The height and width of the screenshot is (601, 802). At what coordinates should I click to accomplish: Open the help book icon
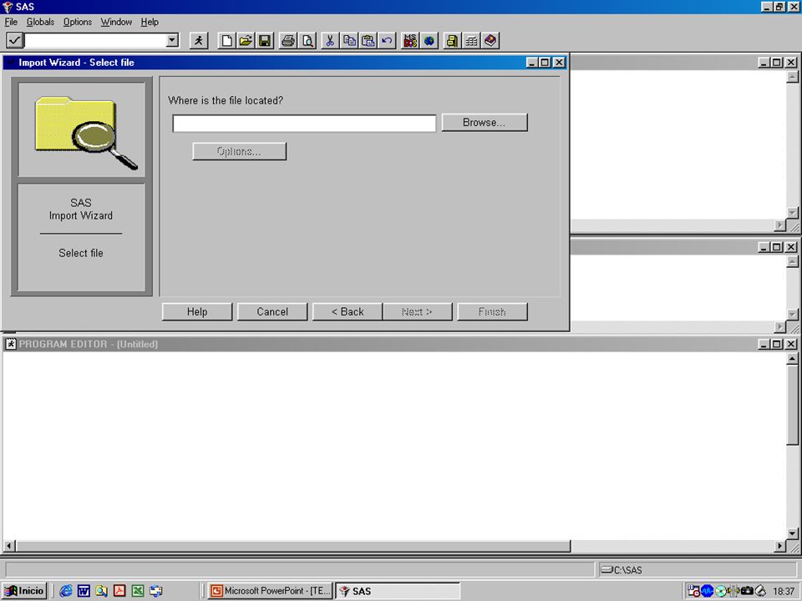[x=490, y=40]
